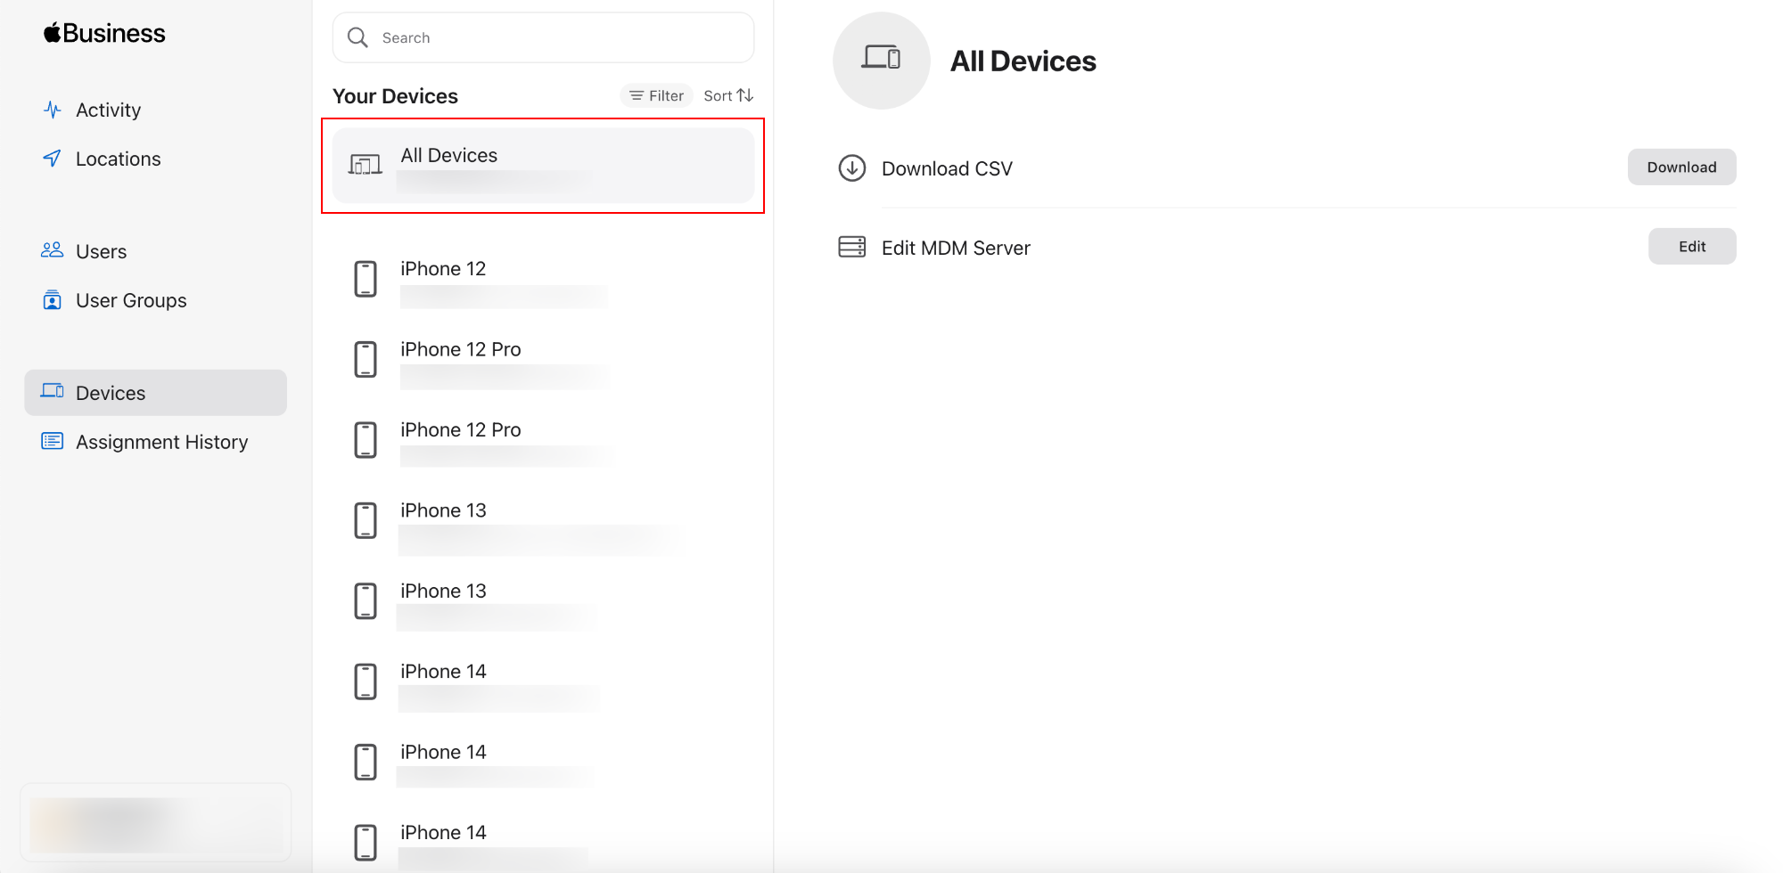Open the blurred account profile at bottom-left

156,822
